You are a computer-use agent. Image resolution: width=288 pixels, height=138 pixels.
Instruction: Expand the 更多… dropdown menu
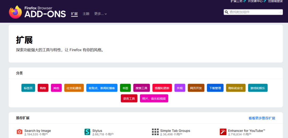pyautogui.click(x=101, y=14)
